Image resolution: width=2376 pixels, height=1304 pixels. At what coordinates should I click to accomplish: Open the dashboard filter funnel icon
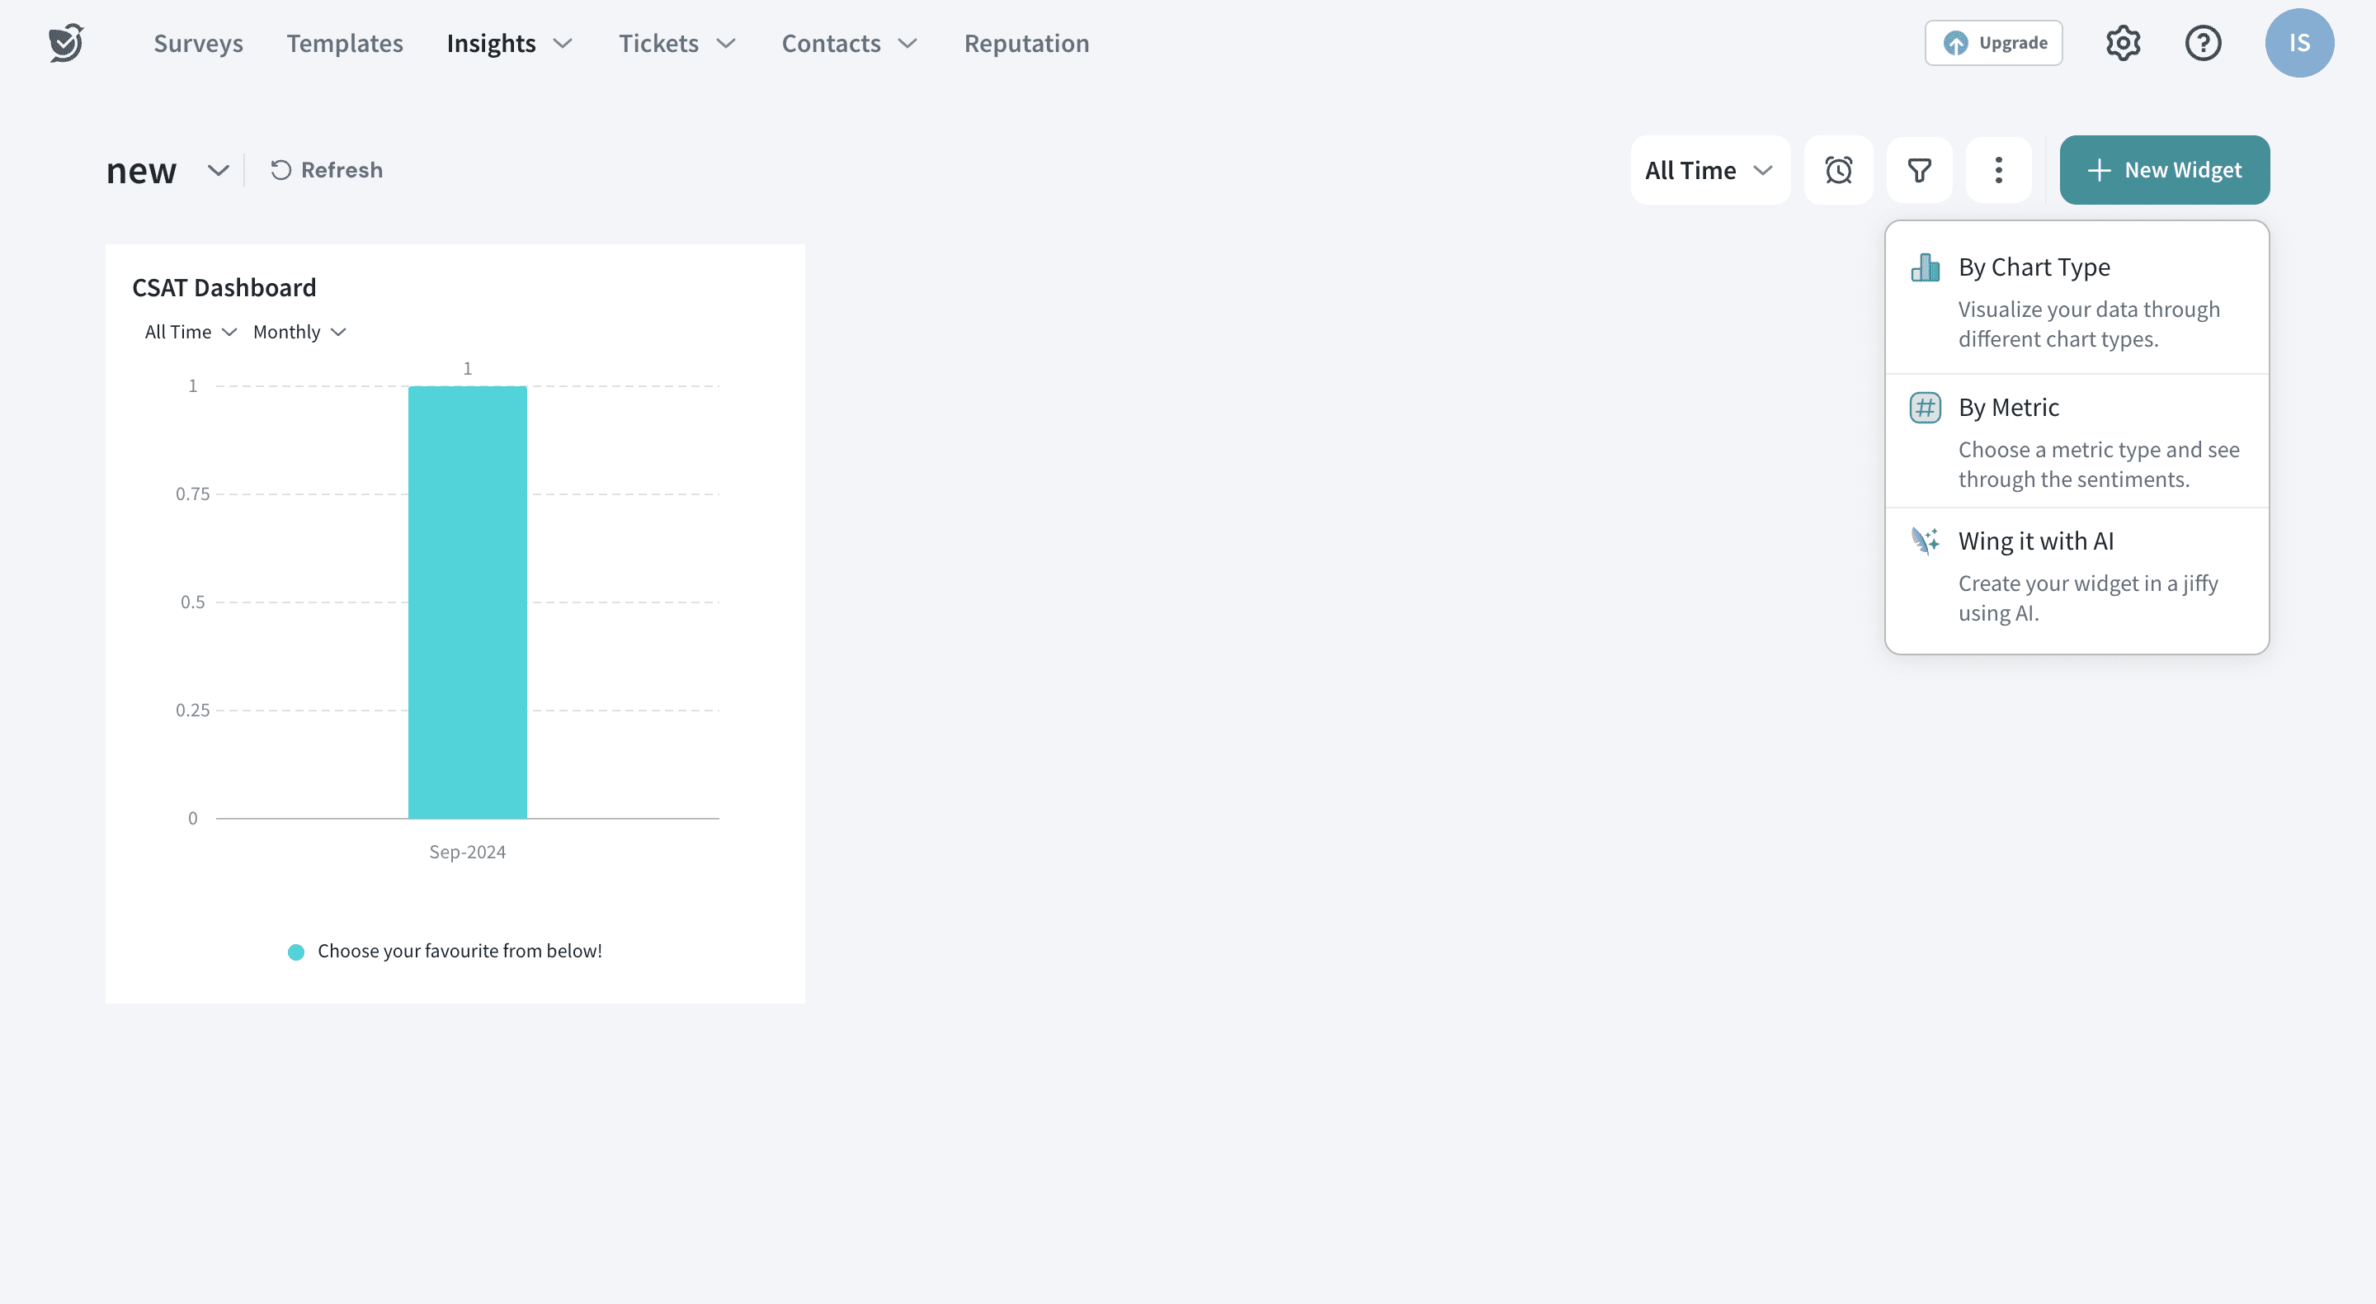pyautogui.click(x=1920, y=171)
